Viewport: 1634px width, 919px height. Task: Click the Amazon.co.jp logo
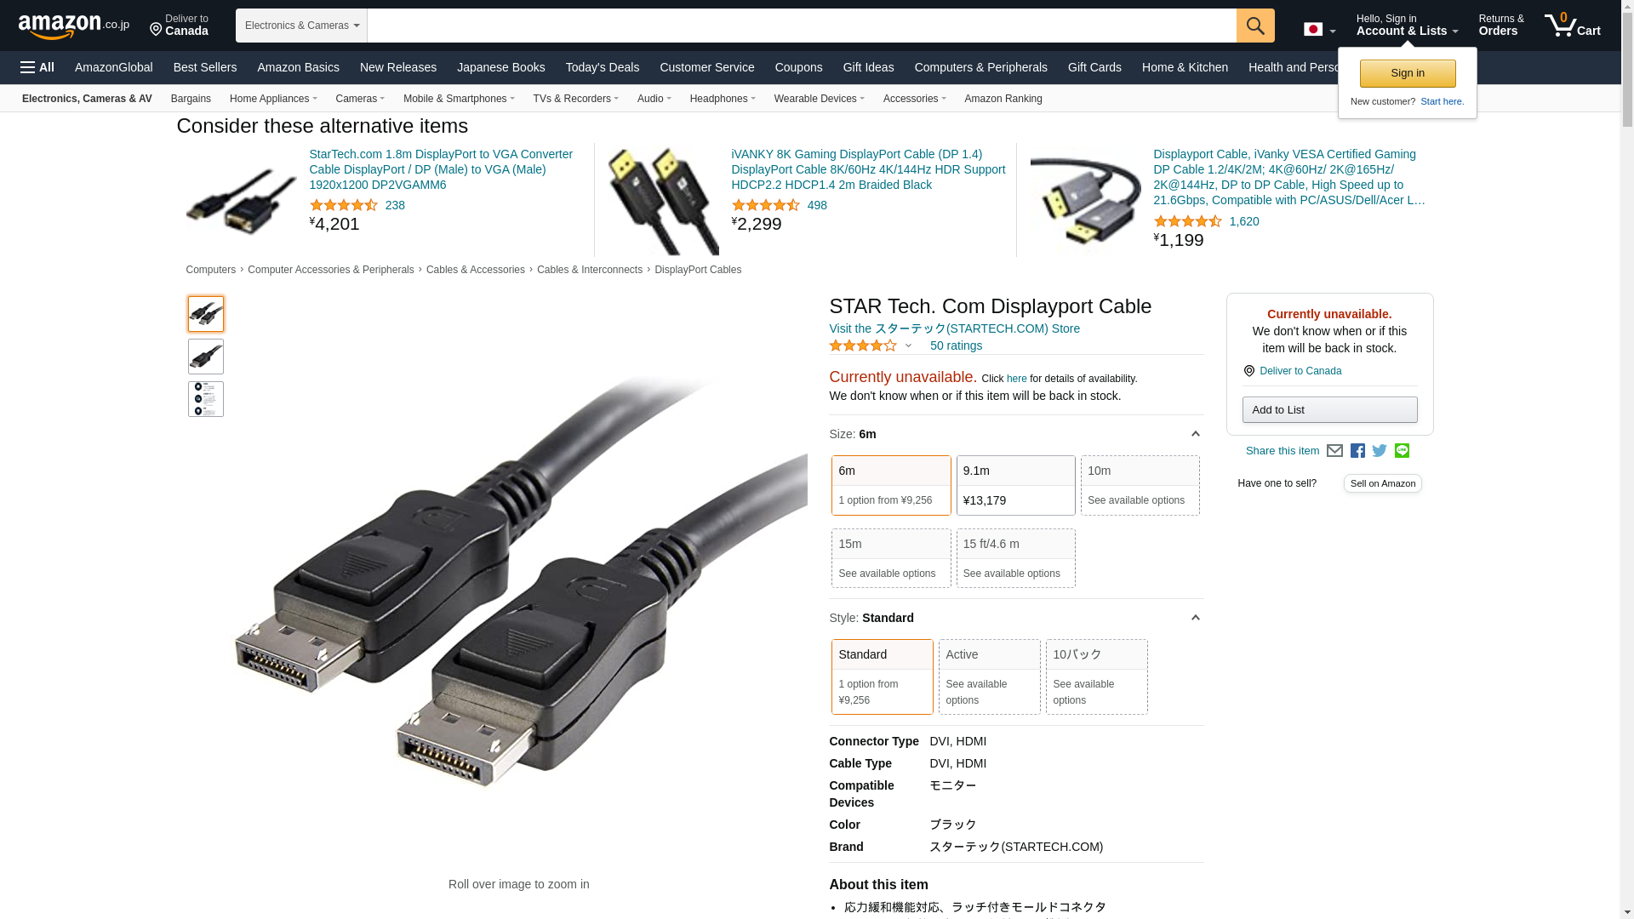point(74,26)
